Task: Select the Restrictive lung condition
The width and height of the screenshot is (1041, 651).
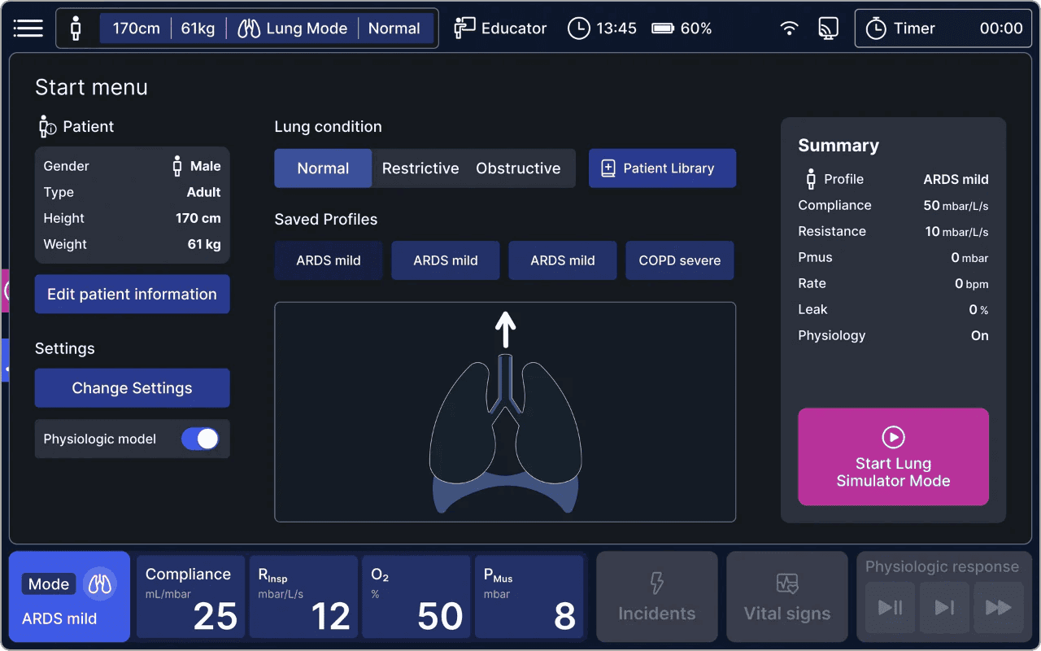Action: pos(420,168)
